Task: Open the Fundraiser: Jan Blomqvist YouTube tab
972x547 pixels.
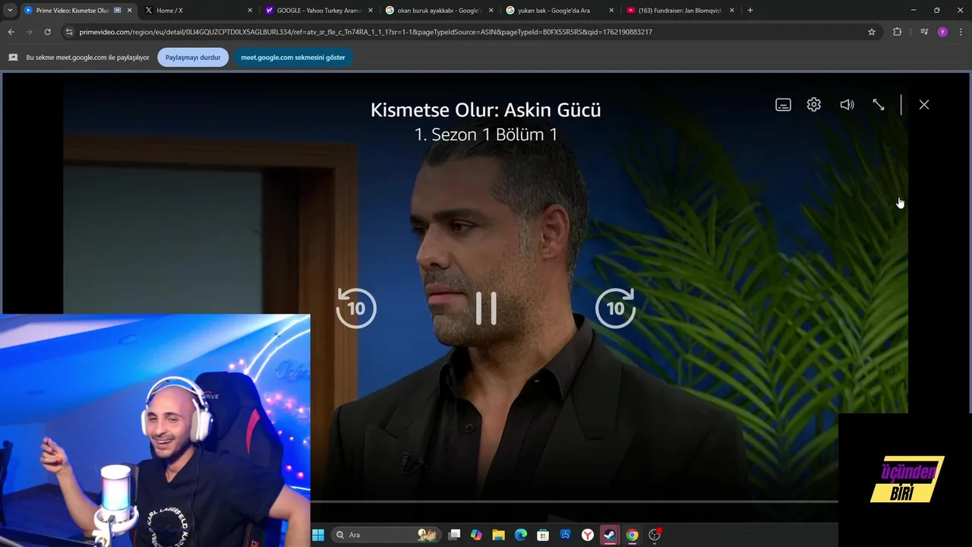Action: [x=678, y=11]
